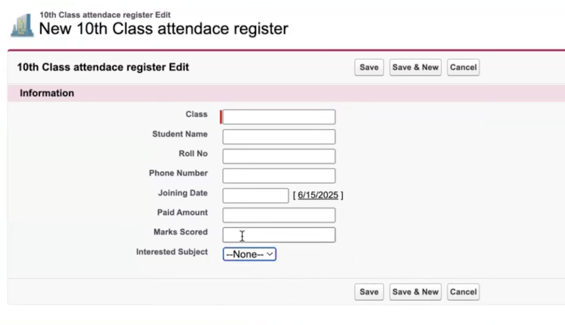Click the bottom Save button
This screenshot has width=565, height=325.
pos(369,292)
